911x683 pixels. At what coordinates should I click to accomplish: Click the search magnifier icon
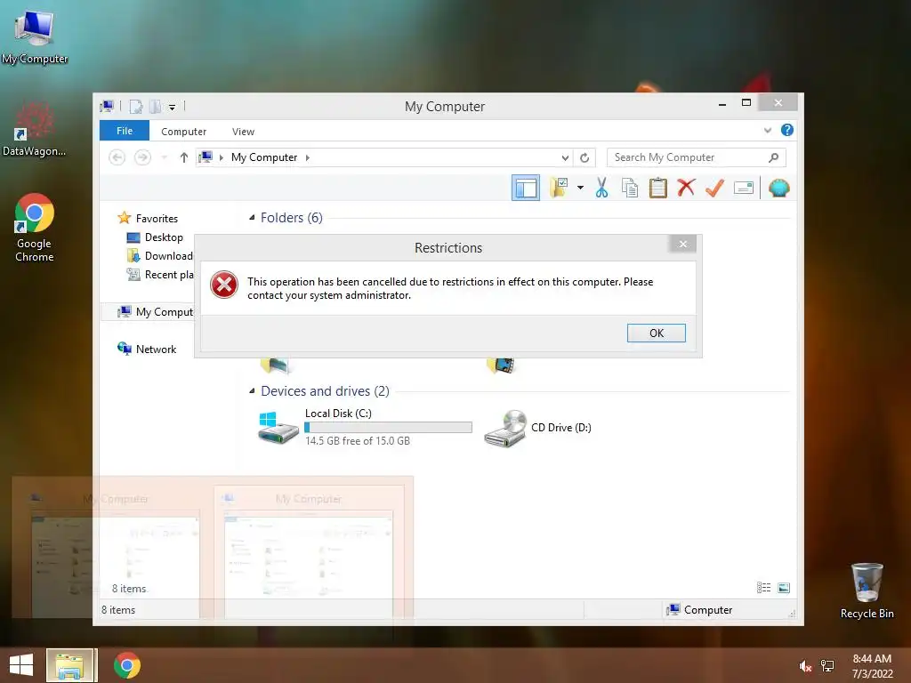pyautogui.click(x=773, y=157)
